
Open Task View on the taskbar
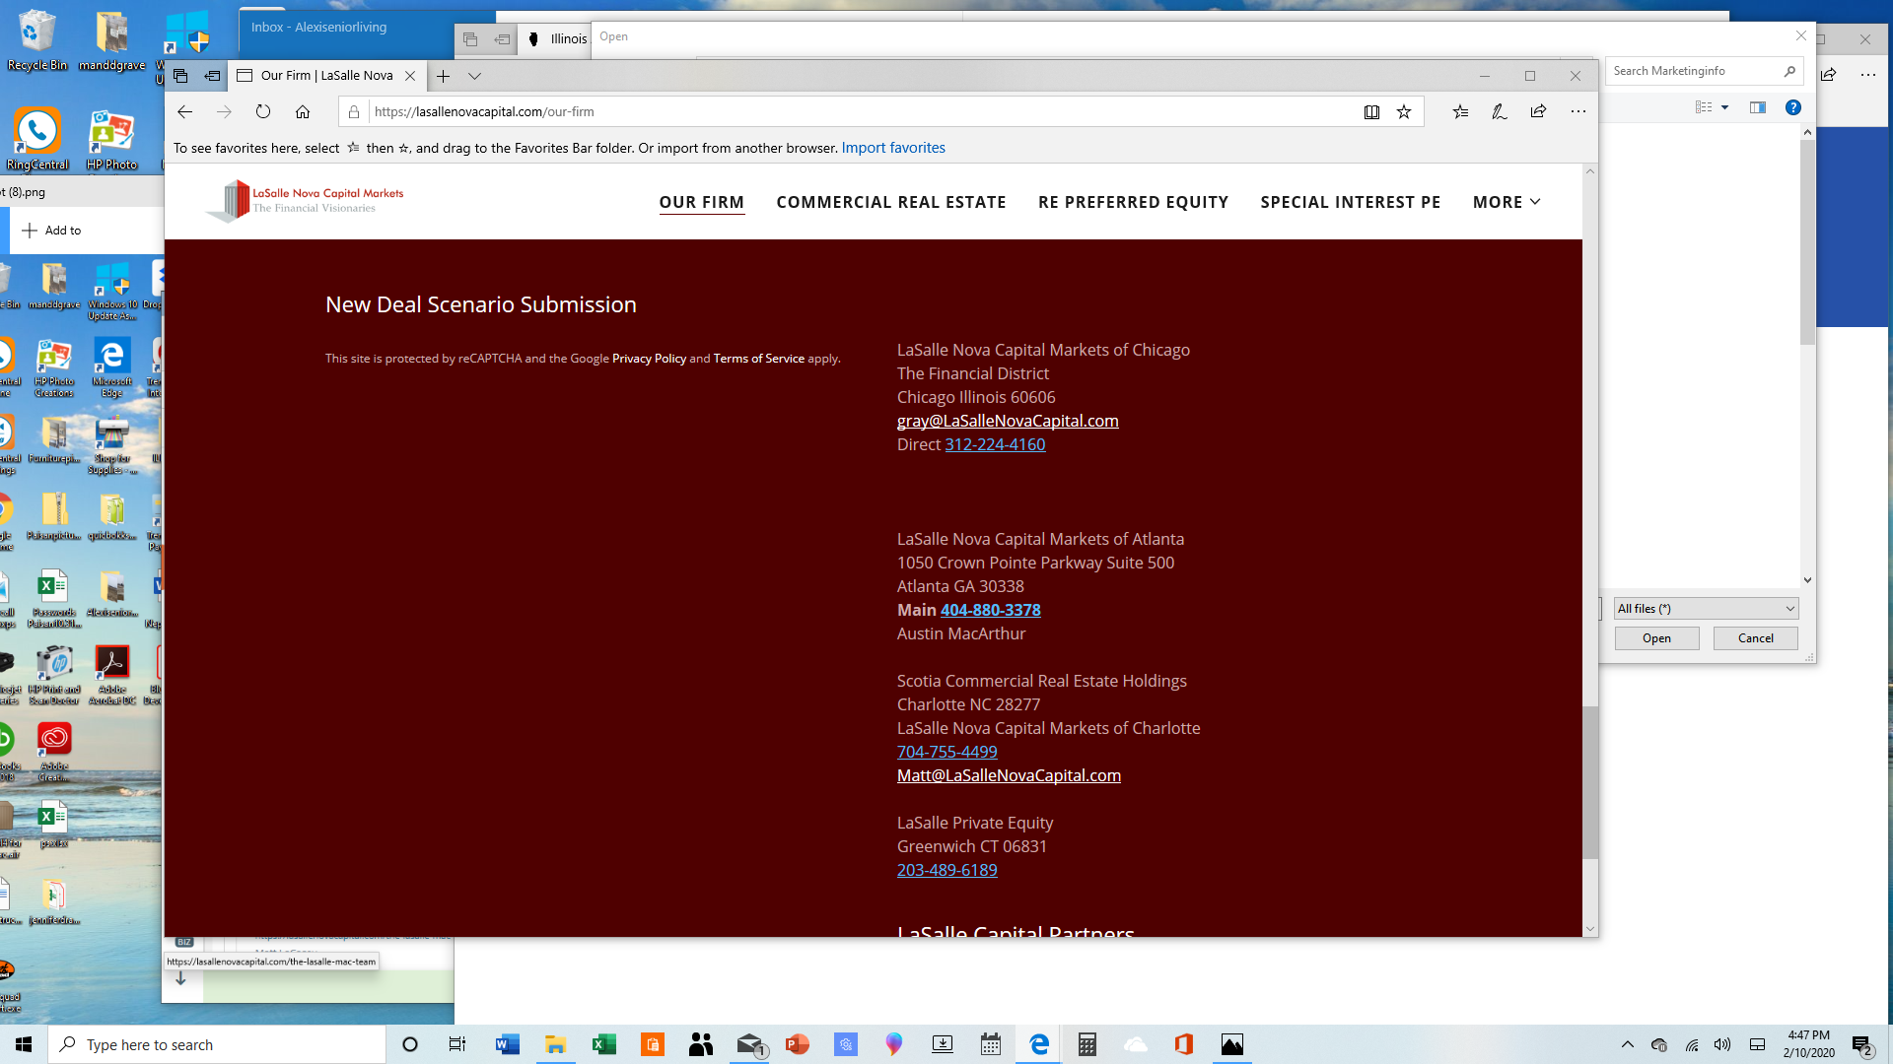(456, 1044)
